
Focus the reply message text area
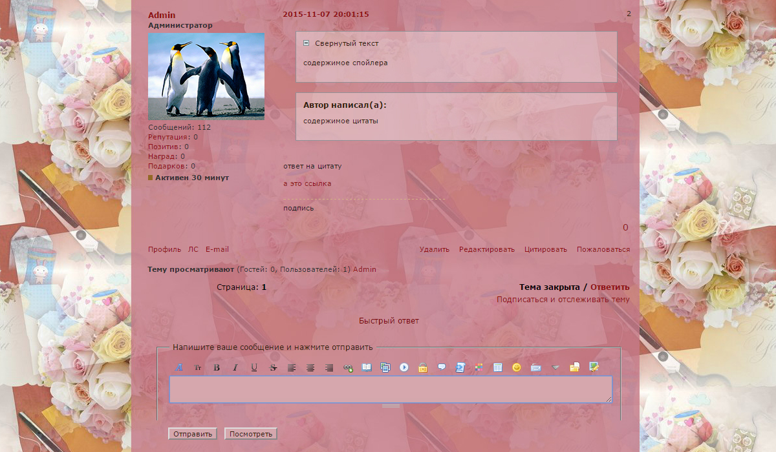(x=391, y=389)
